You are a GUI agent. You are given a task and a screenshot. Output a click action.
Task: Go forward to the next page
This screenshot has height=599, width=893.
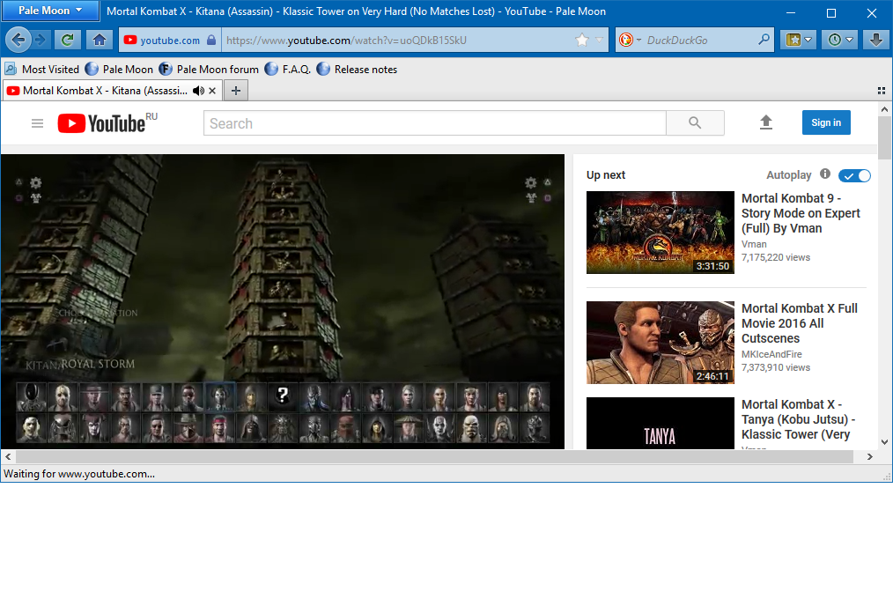(x=40, y=40)
